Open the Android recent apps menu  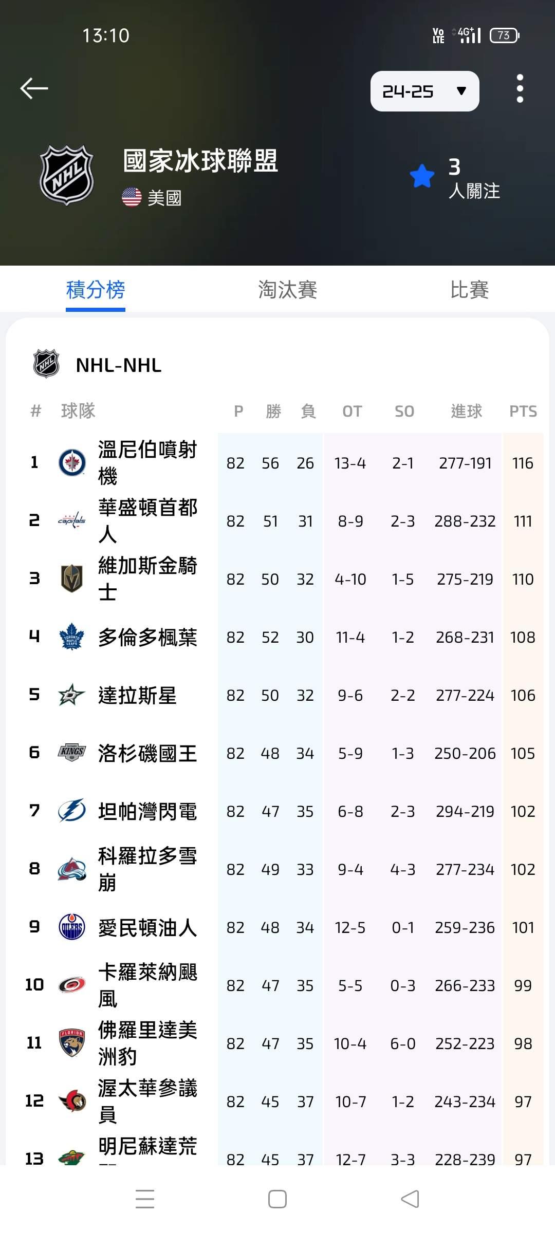point(145,1199)
